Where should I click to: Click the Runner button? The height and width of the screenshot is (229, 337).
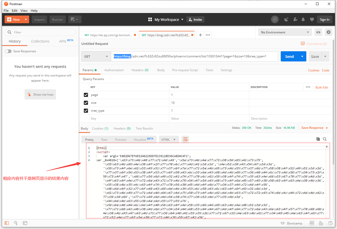point(58,19)
